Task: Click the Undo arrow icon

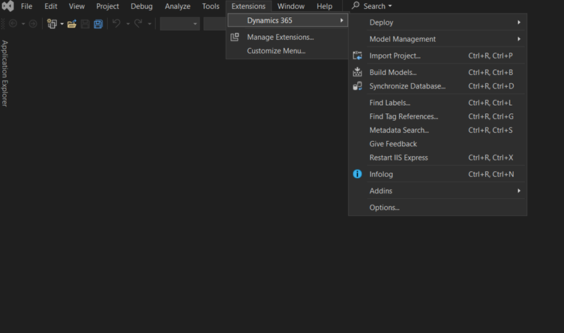Action: 116,24
